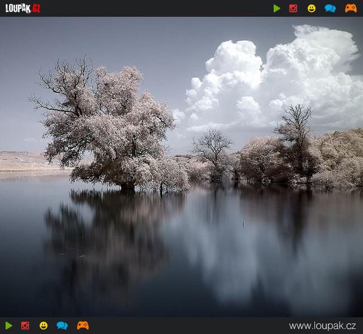
Task: Open the red Instagram icon in top bar
Action: click(x=293, y=8)
